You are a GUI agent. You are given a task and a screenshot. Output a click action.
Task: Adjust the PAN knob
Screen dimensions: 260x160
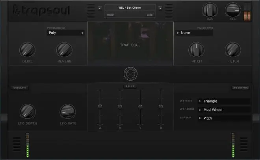[x=210, y=10]
